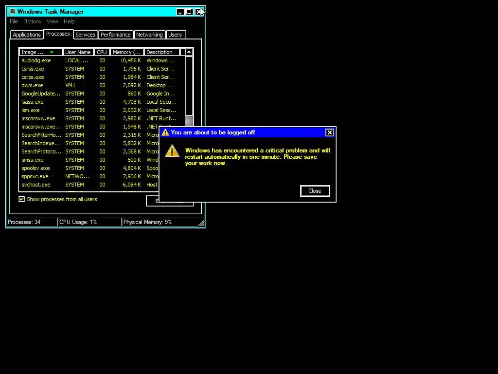This screenshot has width=498, height=374.
Task: Select mscorsvw.exe using 2,980 K
Action: 102,118
